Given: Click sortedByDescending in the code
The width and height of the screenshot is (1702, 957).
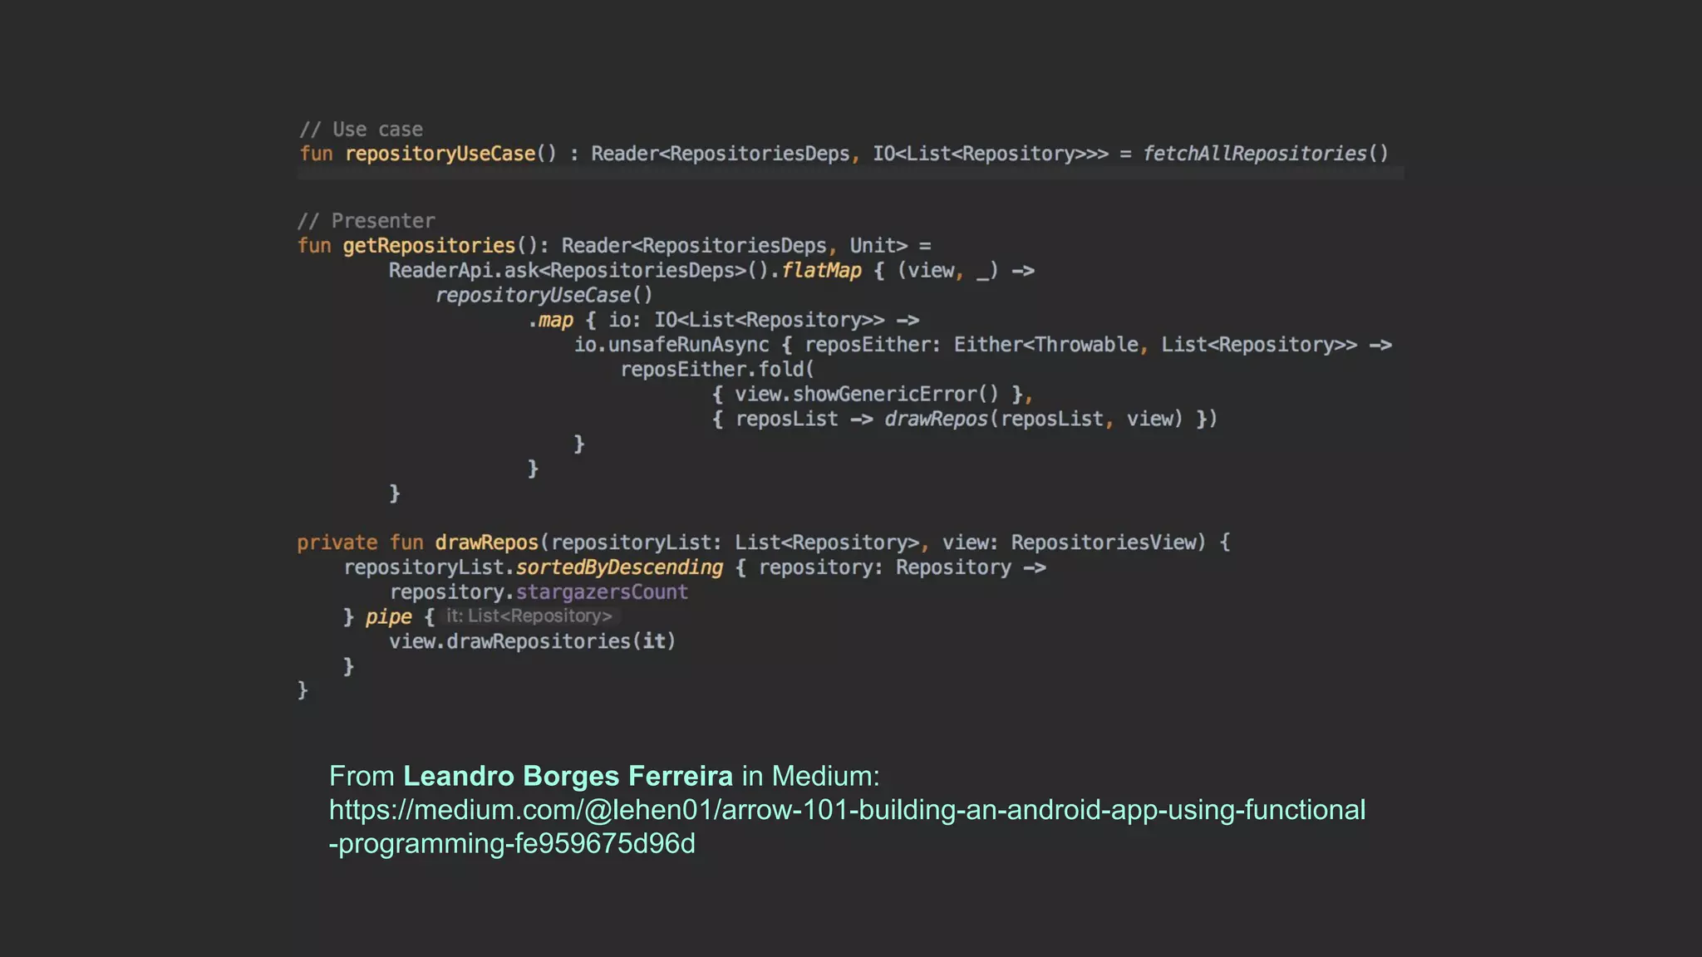Looking at the screenshot, I should click(620, 567).
